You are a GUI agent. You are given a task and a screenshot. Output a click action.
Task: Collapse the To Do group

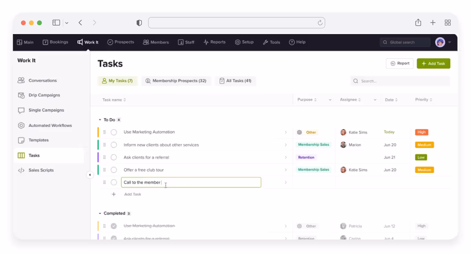(100, 120)
